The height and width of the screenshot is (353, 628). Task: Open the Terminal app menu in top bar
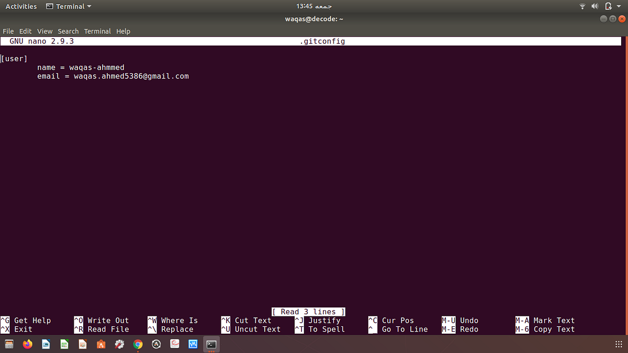[x=69, y=6]
